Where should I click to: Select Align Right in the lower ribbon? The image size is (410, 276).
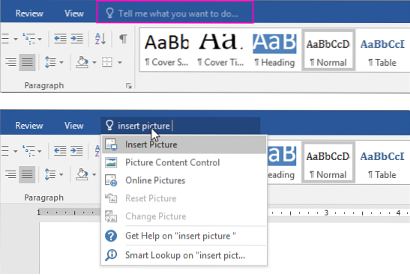(x=10, y=174)
